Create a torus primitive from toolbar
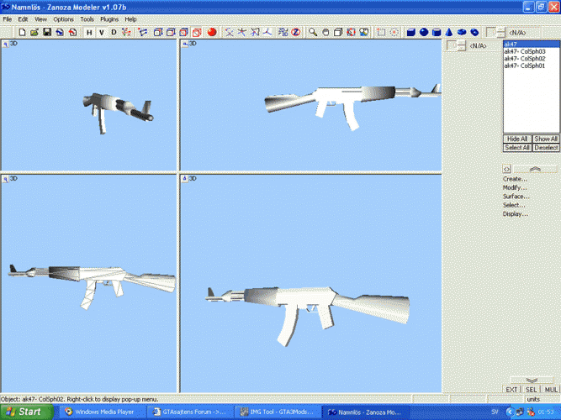This screenshot has height=420, width=561. (463, 33)
